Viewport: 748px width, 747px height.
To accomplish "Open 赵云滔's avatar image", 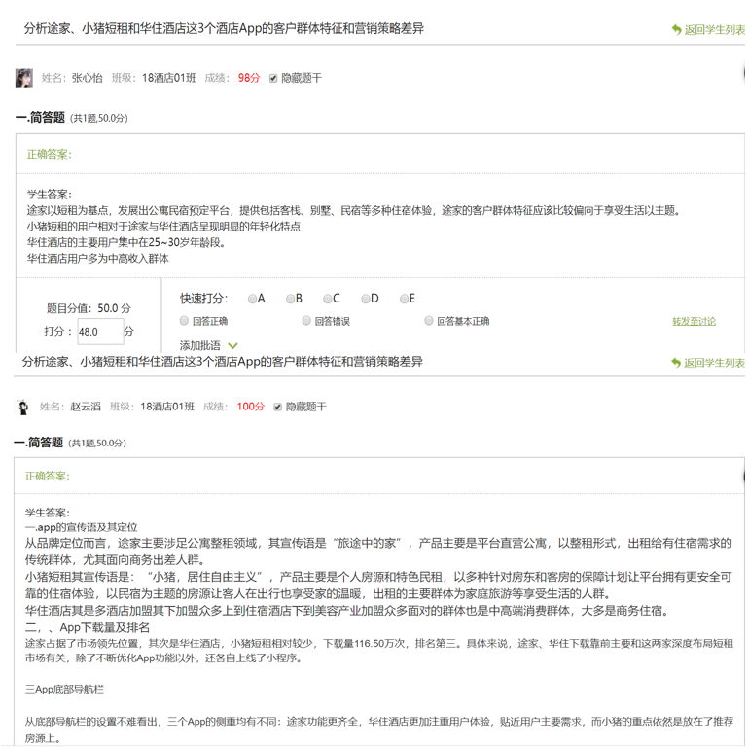I will coord(23,407).
